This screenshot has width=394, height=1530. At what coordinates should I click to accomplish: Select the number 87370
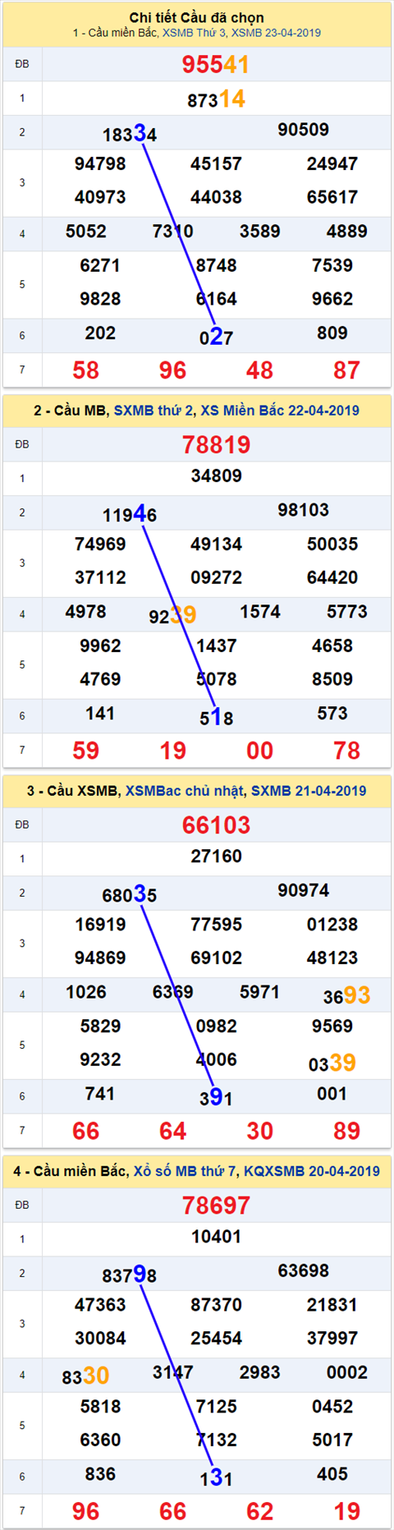point(216,1304)
